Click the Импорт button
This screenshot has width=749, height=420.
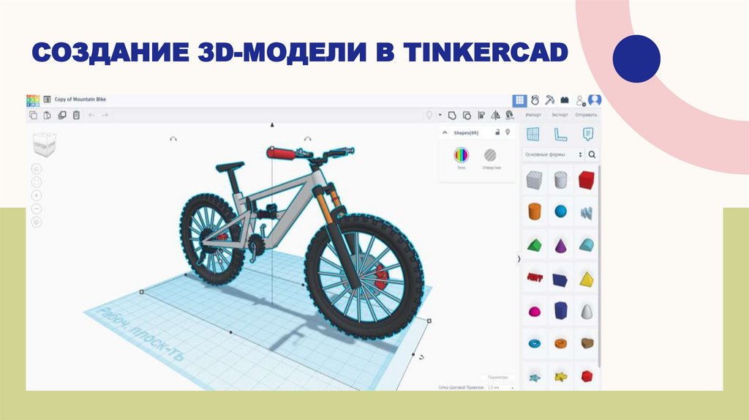tap(533, 115)
